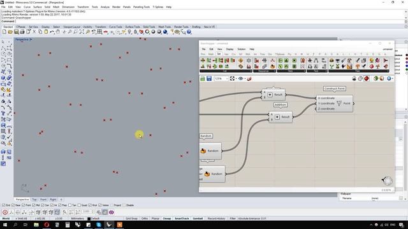The image size is (408, 229).
Task: Toggle the Knot osnap checkbox
Action: pyautogui.click(x=90, y=205)
